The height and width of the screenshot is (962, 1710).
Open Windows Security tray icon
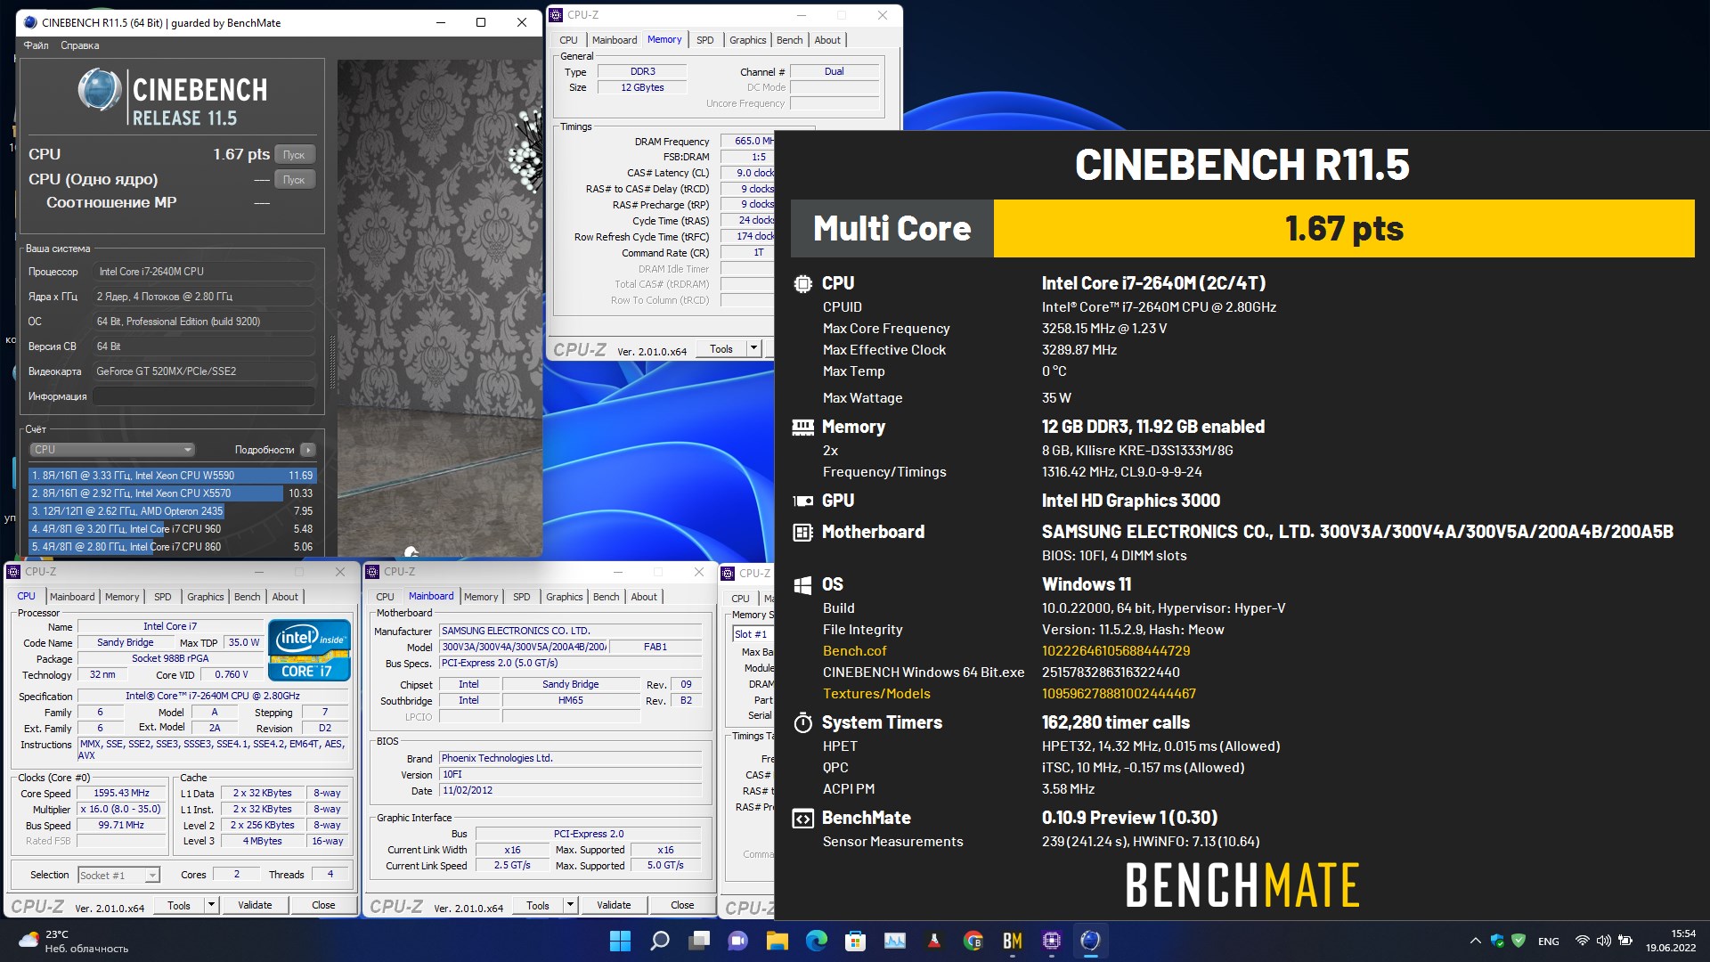[x=1497, y=941]
